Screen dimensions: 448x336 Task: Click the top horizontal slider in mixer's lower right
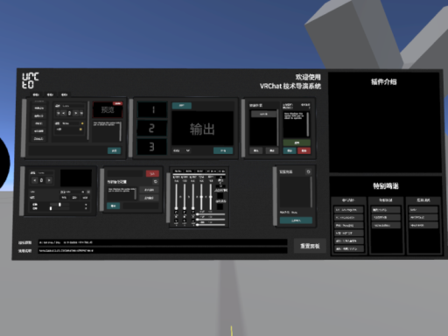pos(211,214)
